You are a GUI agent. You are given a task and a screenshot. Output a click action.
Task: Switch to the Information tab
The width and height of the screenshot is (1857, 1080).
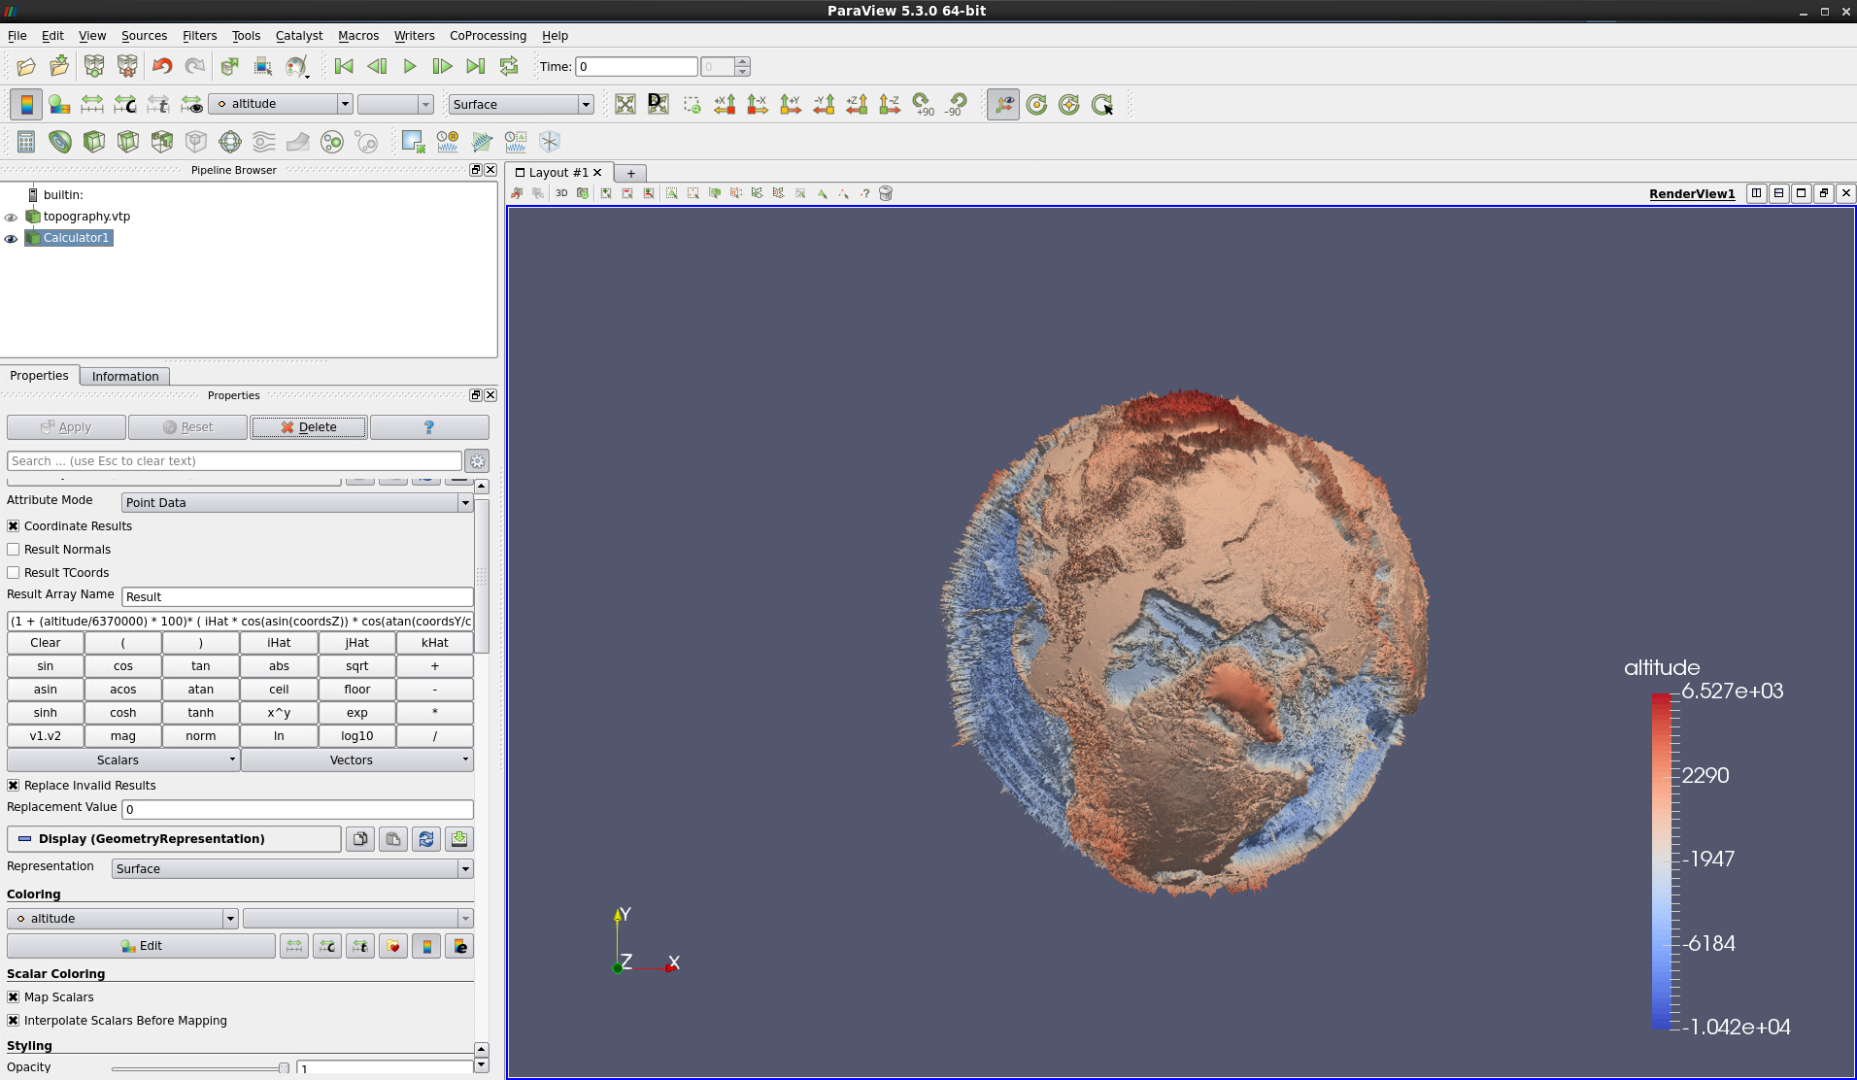click(125, 377)
